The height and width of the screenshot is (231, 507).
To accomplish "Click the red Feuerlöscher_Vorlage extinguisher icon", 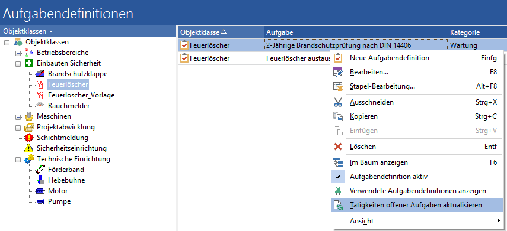I will [x=40, y=95].
